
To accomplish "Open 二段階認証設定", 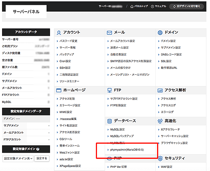I will [x=69, y=74].
